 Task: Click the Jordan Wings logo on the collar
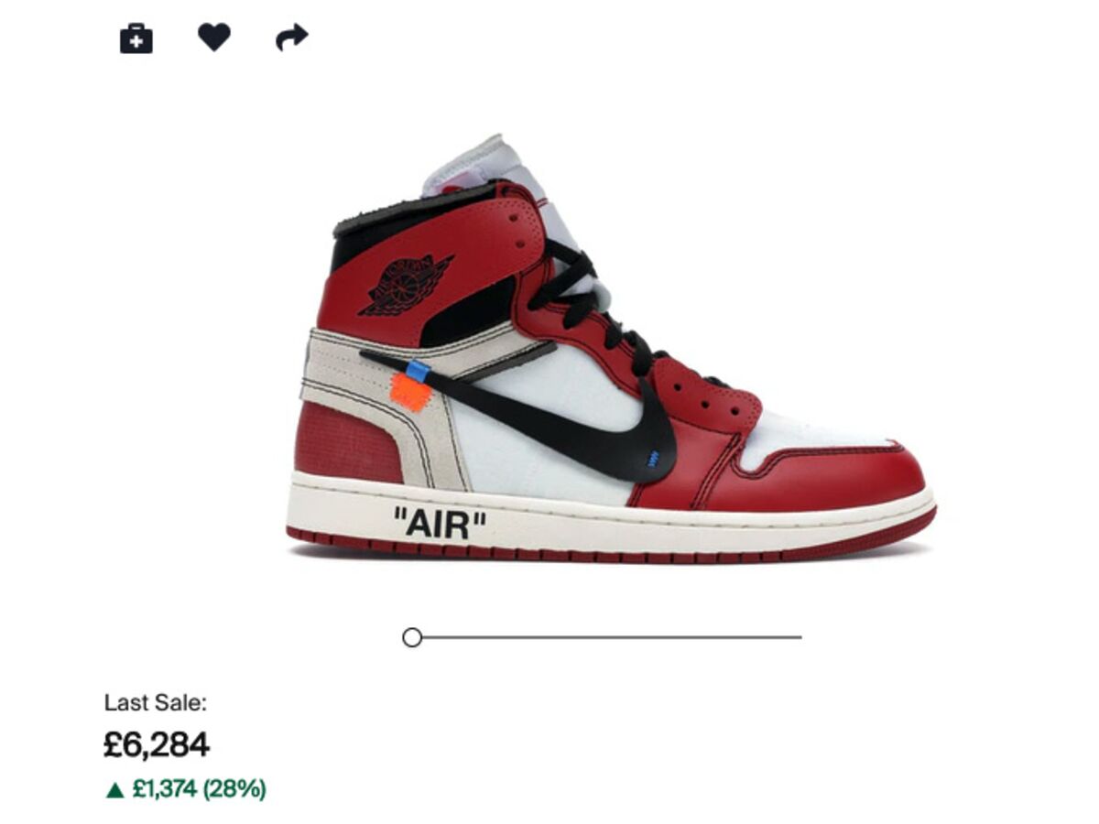point(404,284)
